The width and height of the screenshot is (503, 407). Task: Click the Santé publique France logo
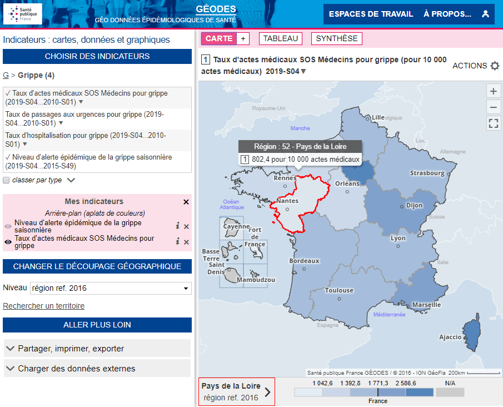(23, 14)
